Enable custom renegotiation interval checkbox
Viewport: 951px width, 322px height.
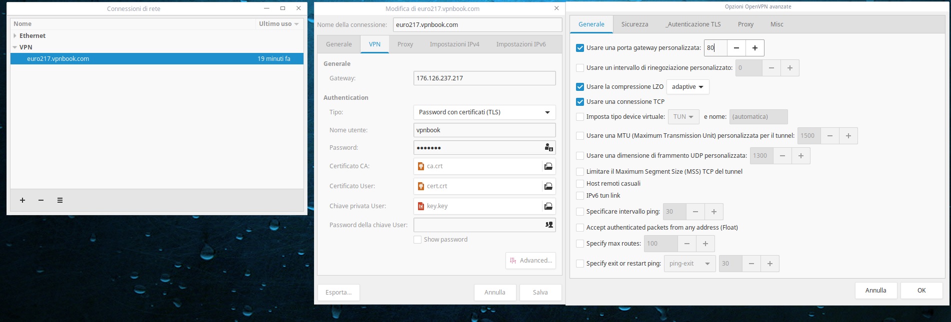click(x=580, y=68)
